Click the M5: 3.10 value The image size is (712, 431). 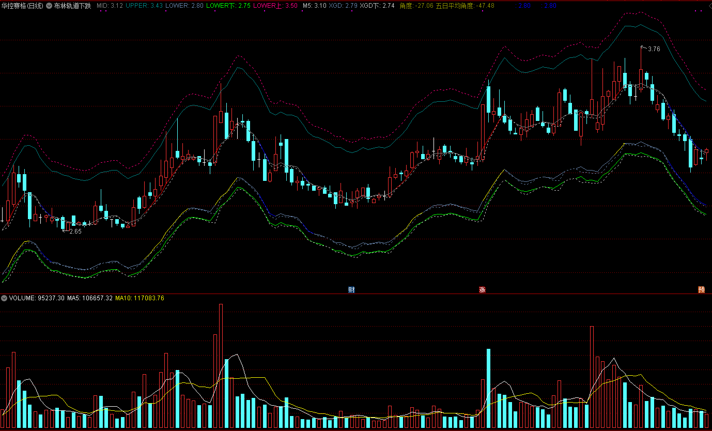pyautogui.click(x=314, y=6)
